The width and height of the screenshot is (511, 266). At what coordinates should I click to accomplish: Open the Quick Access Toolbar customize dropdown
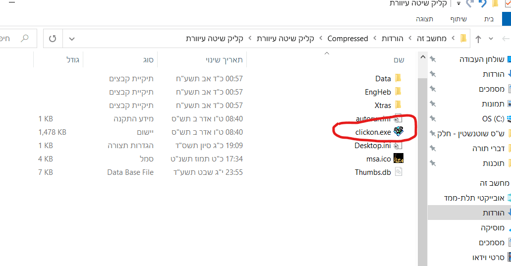click(458, 3)
